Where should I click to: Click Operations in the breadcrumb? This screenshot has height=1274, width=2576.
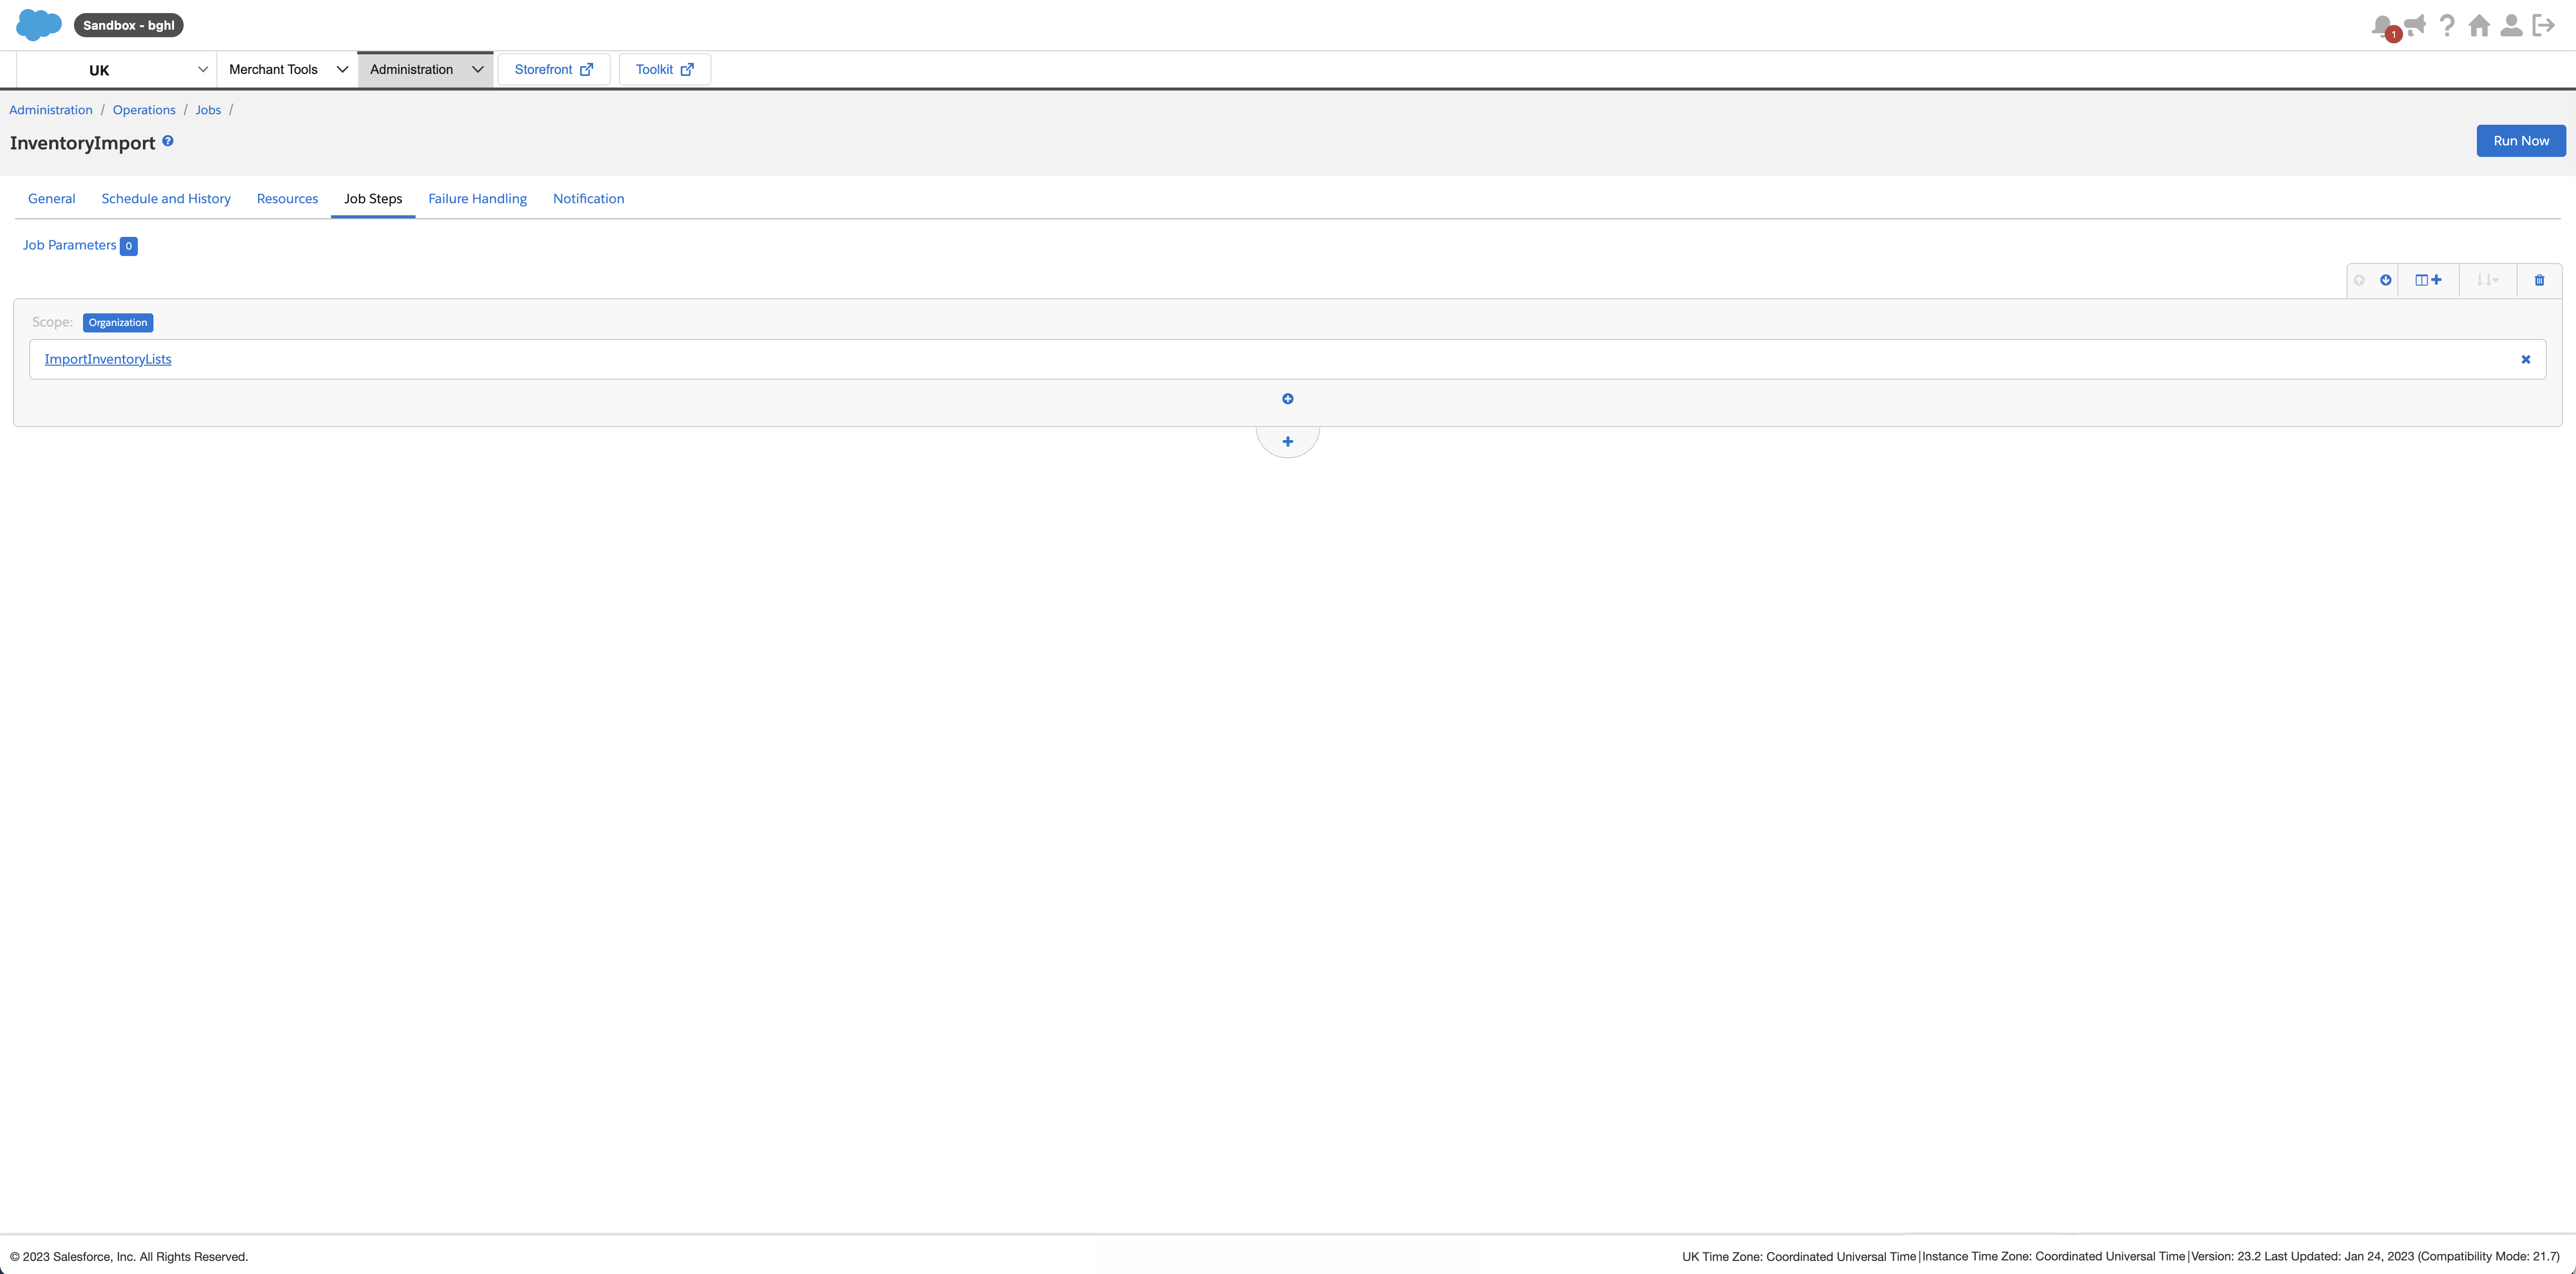point(144,110)
